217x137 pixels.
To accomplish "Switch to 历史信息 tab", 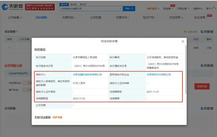I will coord(176,17).
